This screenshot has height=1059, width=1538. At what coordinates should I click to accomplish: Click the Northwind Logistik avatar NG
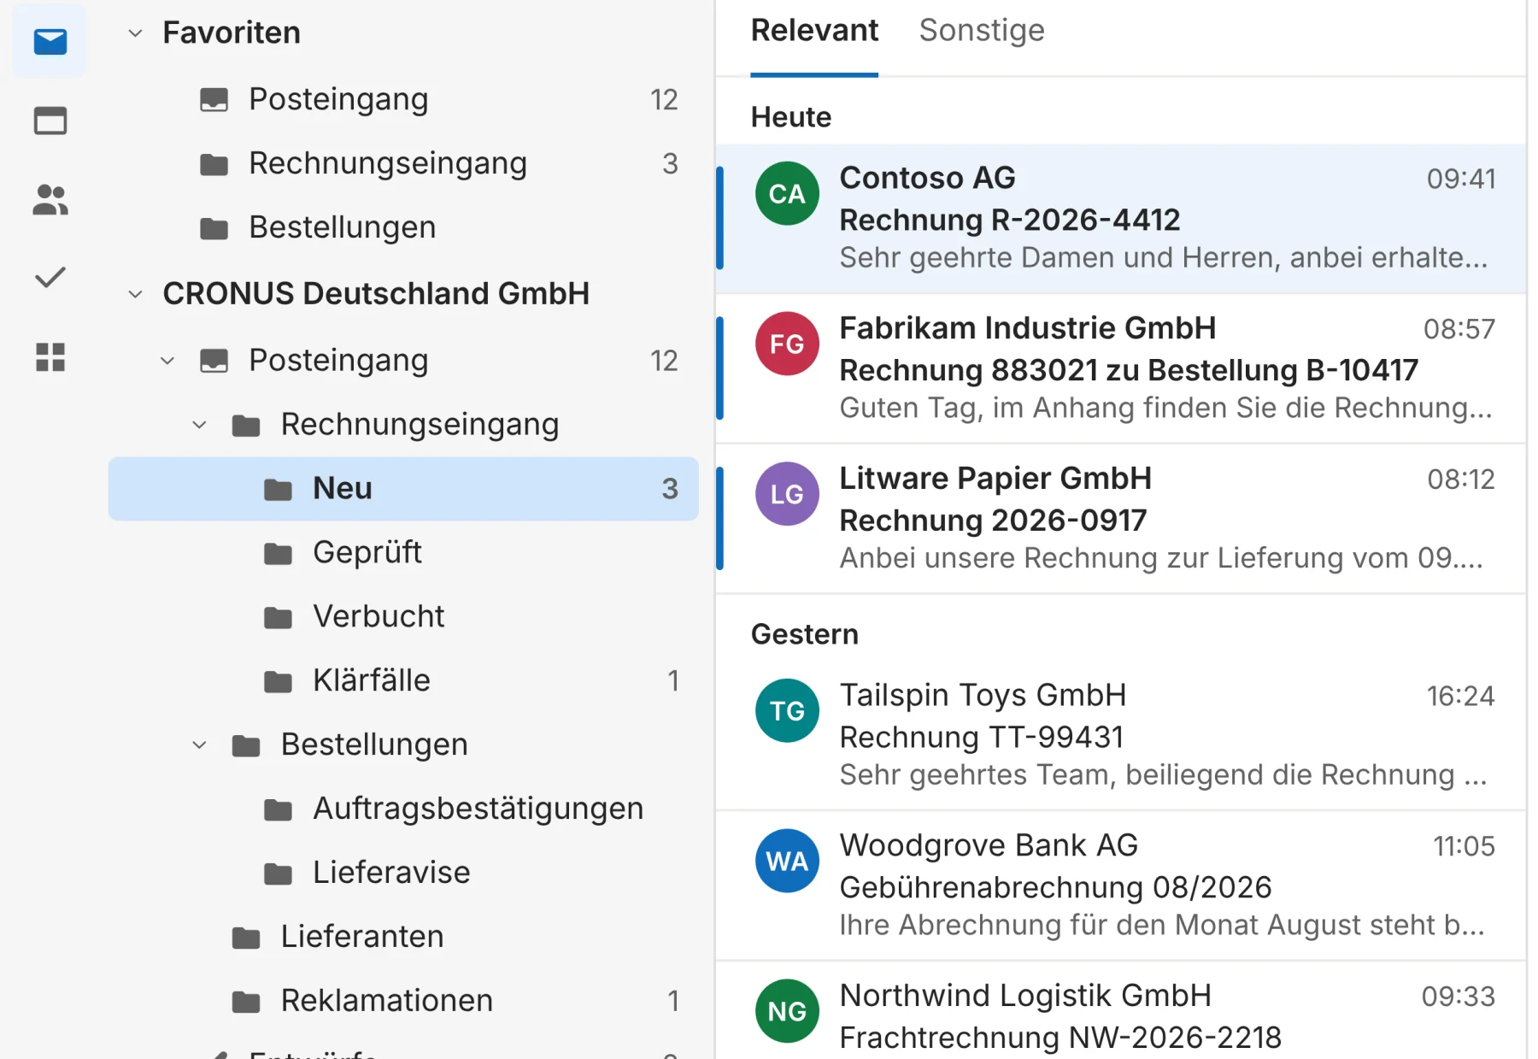point(787,1011)
